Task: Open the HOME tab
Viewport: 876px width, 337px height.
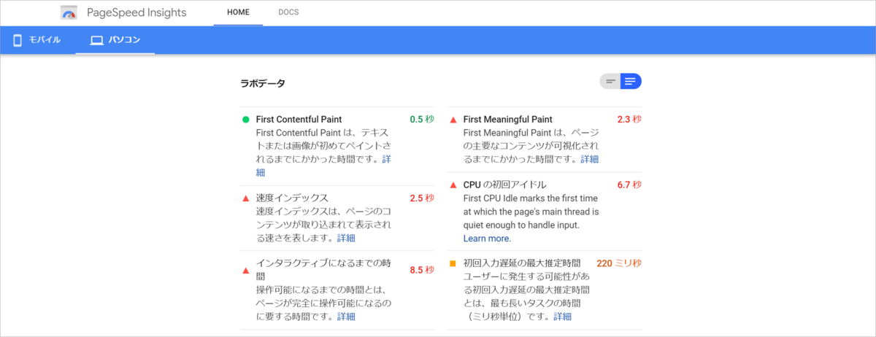Action: [x=238, y=12]
